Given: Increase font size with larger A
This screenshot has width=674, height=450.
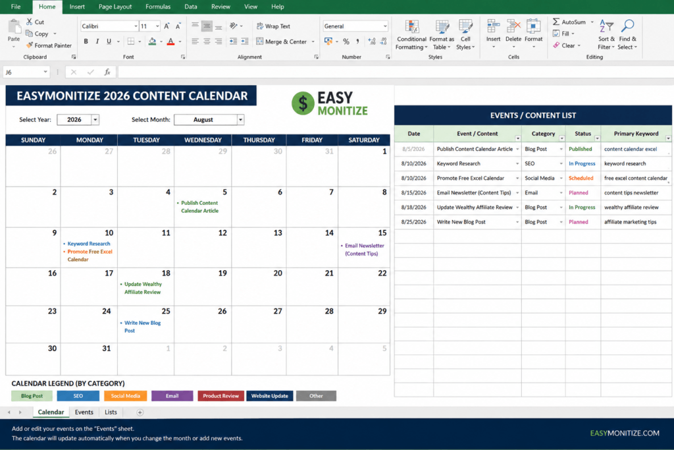Looking at the screenshot, I should coord(167,26).
